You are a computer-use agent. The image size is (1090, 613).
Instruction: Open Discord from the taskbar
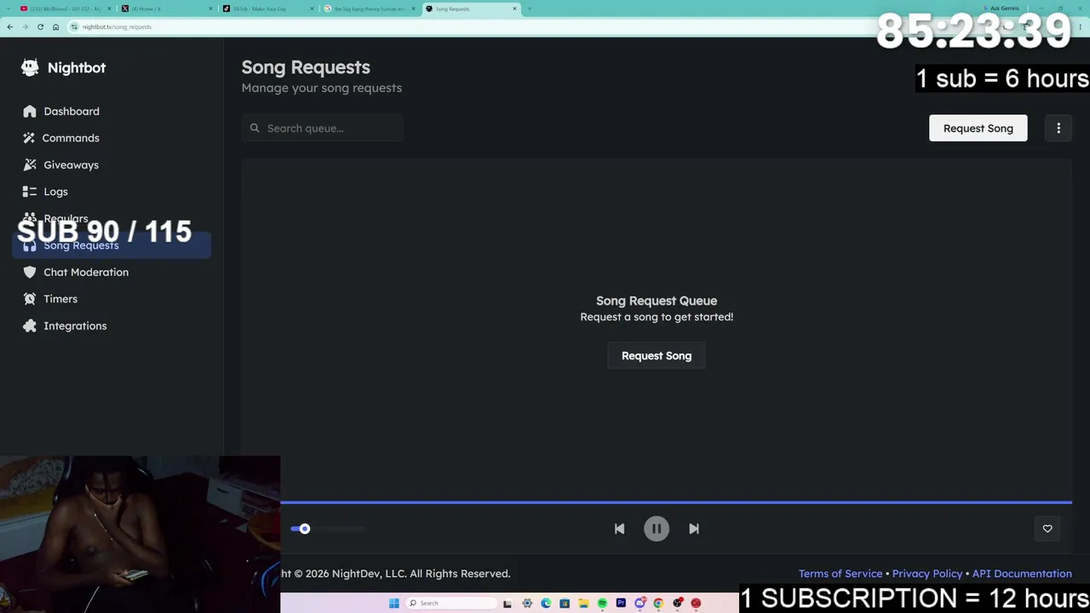(x=640, y=604)
